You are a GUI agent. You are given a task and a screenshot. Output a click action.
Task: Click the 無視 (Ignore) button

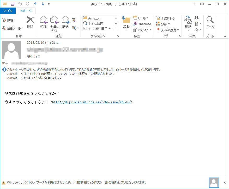[8, 20]
